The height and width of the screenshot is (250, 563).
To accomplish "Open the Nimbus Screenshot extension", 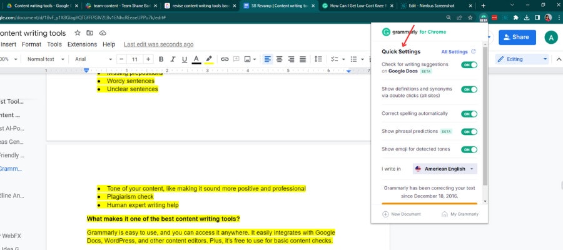I will click(505, 17).
